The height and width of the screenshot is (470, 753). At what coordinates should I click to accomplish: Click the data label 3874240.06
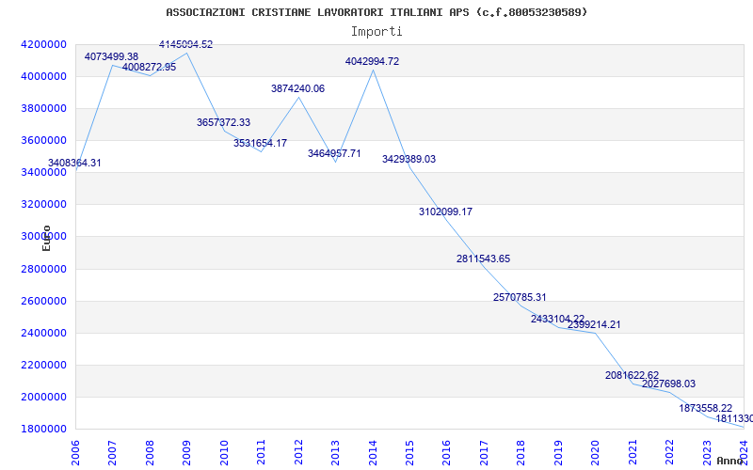pos(297,88)
